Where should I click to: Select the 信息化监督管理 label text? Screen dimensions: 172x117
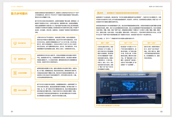click(22, 90)
